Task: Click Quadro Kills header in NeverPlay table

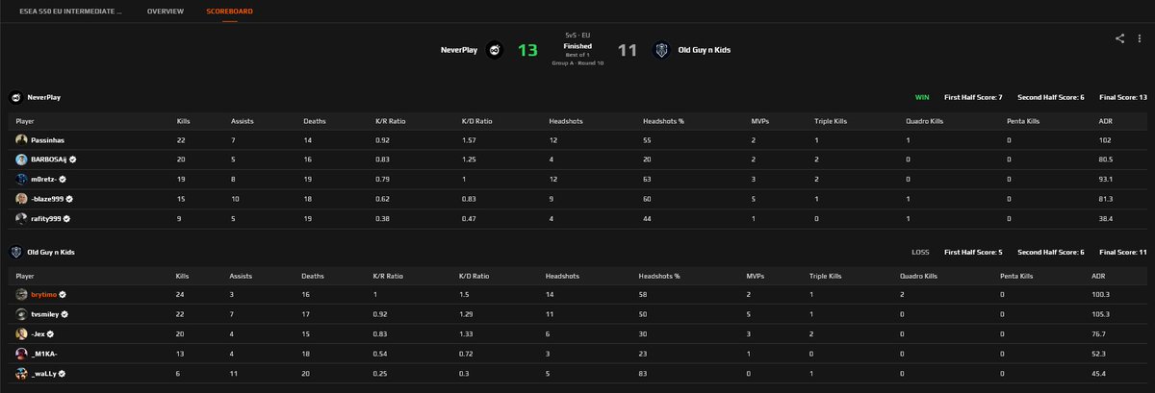Action: pos(923,121)
